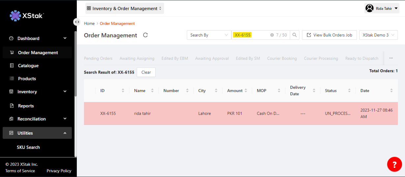
Task: Open the Courier Booking tab
Action: tap(282, 58)
